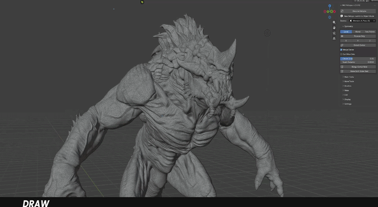Screen dimensions: 378x207
Task: Expand the Main Tools section
Action: click(x=348, y=77)
